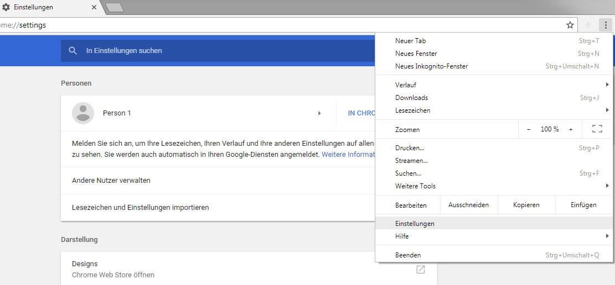Expand the Verlauf submenu

pos(607,85)
